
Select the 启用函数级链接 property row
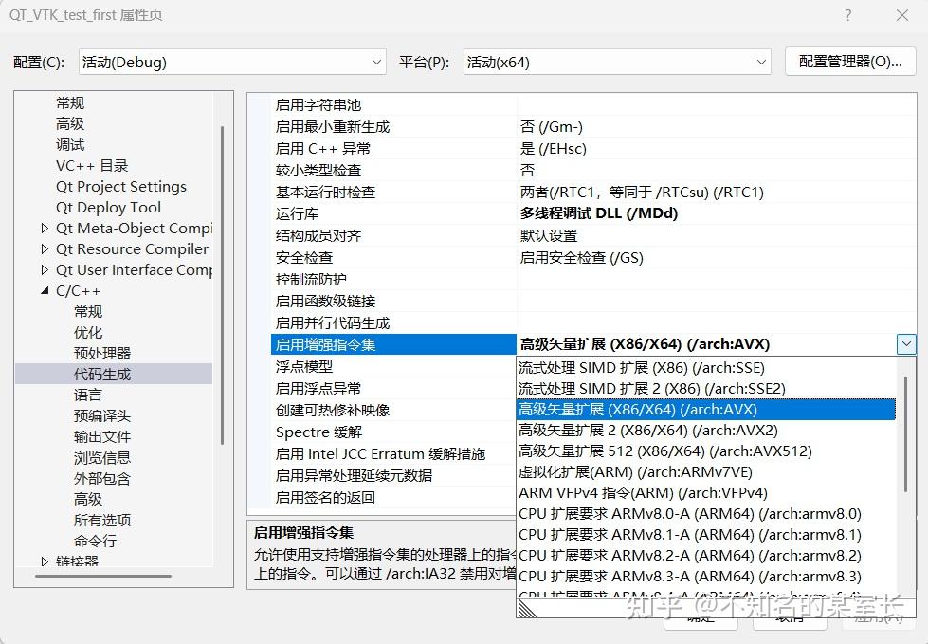pos(593,302)
